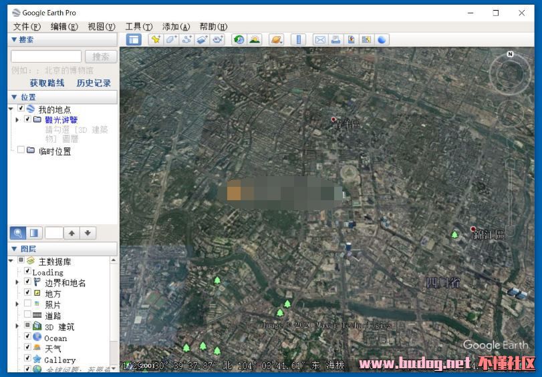Save image toolbar icon

[351, 40]
